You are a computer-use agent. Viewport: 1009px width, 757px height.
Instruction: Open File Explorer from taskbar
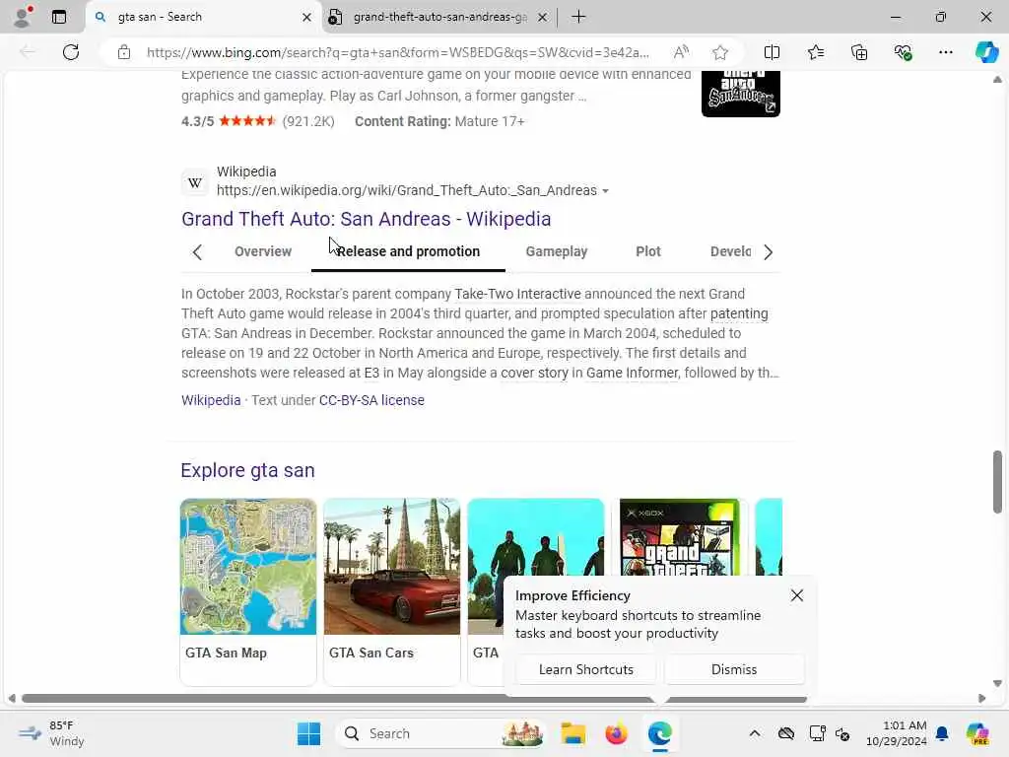572,733
